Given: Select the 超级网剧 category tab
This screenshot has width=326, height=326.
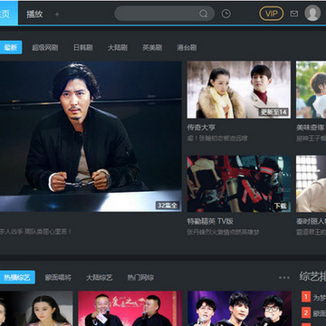Looking at the screenshot, I should pyautogui.click(x=45, y=48).
